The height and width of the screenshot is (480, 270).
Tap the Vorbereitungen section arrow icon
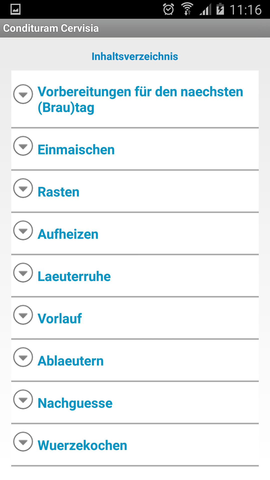pyautogui.click(x=23, y=94)
